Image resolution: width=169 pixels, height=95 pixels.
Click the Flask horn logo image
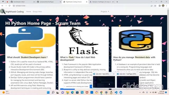(83, 40)
